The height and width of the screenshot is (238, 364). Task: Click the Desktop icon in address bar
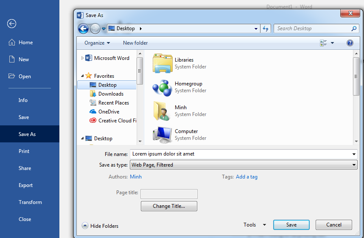click(x=112, y=28)
